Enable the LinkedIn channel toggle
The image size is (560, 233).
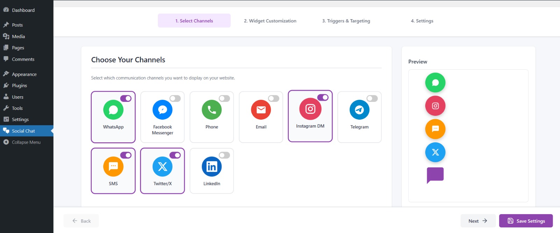coord(224,155)
